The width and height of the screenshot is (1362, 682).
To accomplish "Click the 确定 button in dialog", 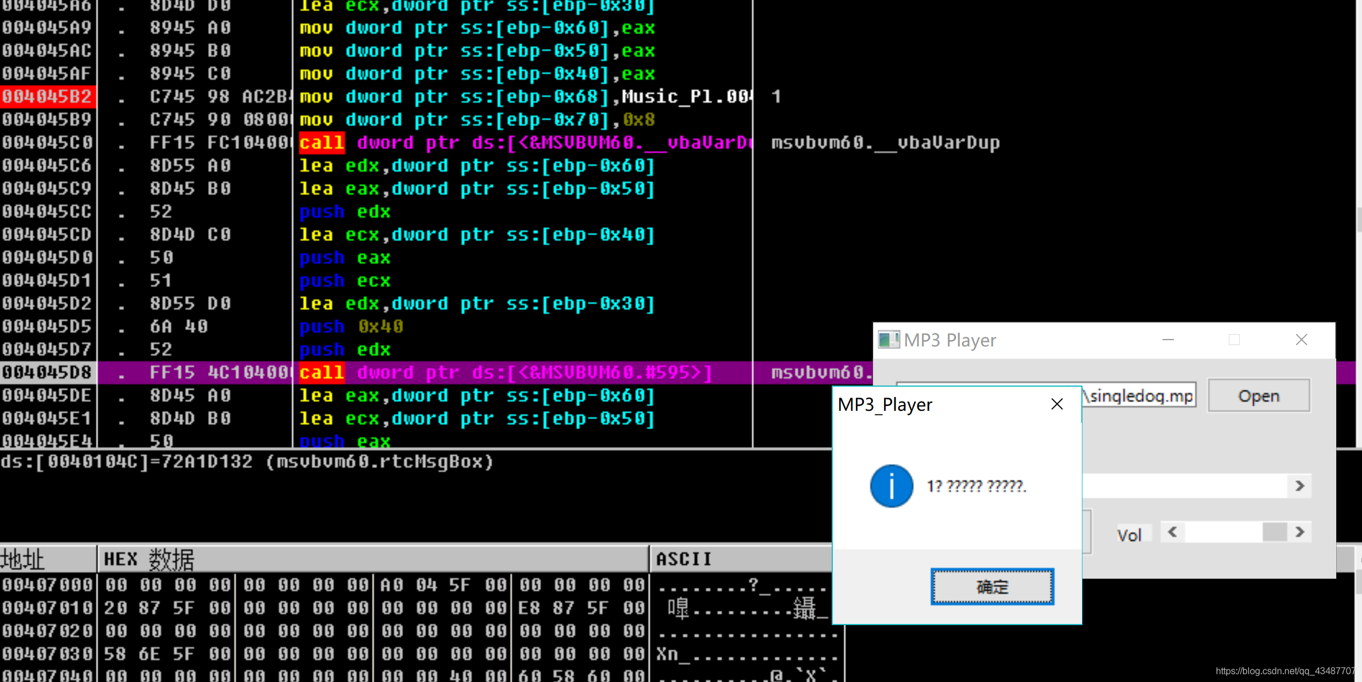I will click(x=992, y=586).
